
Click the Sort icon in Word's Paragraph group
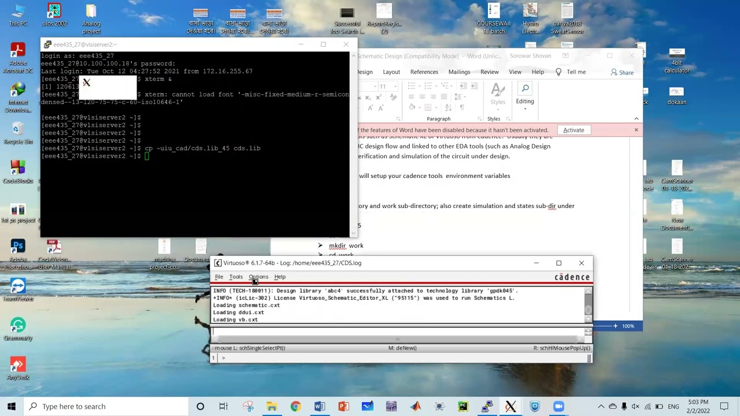pyautogui.click(x=449, y=107)
